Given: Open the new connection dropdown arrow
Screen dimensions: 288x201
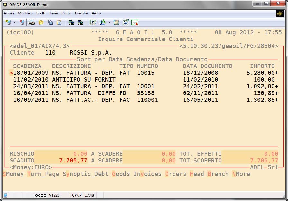Looking at the screenshot, I should [14, 22].
